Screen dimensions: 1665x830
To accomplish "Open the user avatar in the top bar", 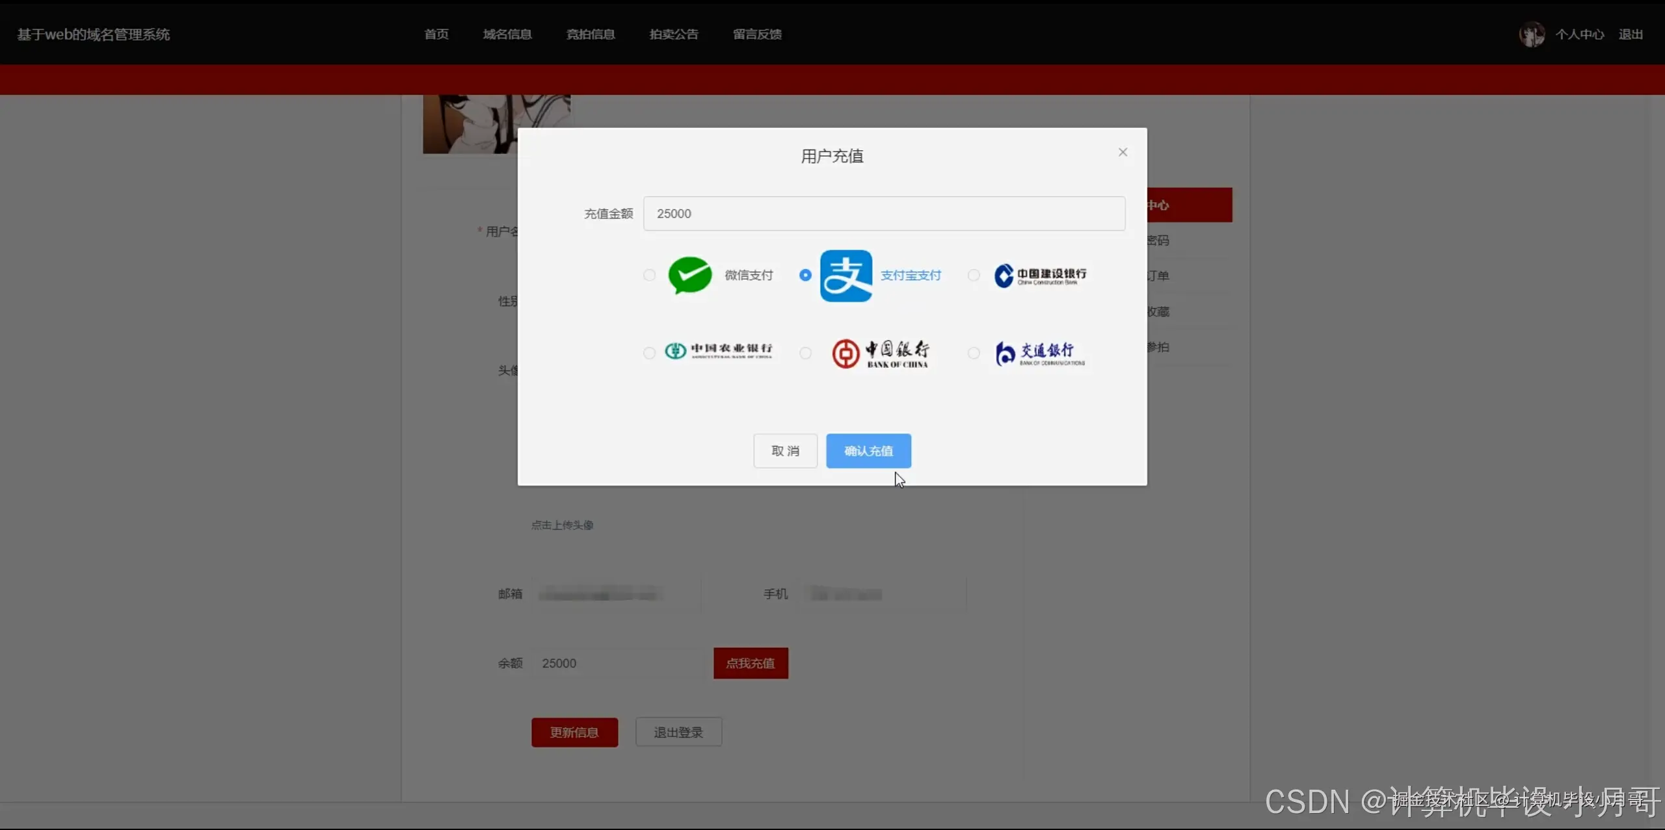I will (1532, 33).
